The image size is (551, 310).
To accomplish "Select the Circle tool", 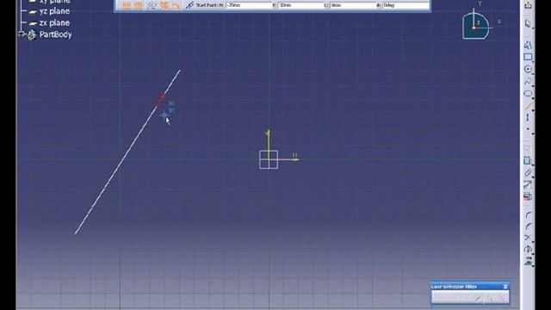I will 528,69.
